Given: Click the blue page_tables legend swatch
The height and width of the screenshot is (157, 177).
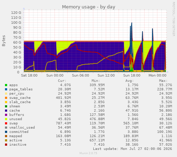Looking at the screenshot, I should tap(6, 89).
